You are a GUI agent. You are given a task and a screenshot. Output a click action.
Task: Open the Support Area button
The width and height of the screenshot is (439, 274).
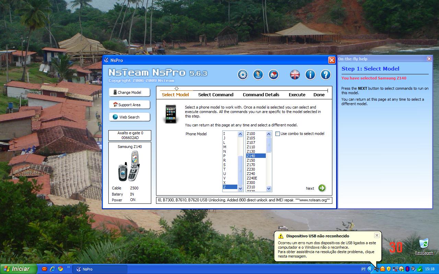click(130, 104)
